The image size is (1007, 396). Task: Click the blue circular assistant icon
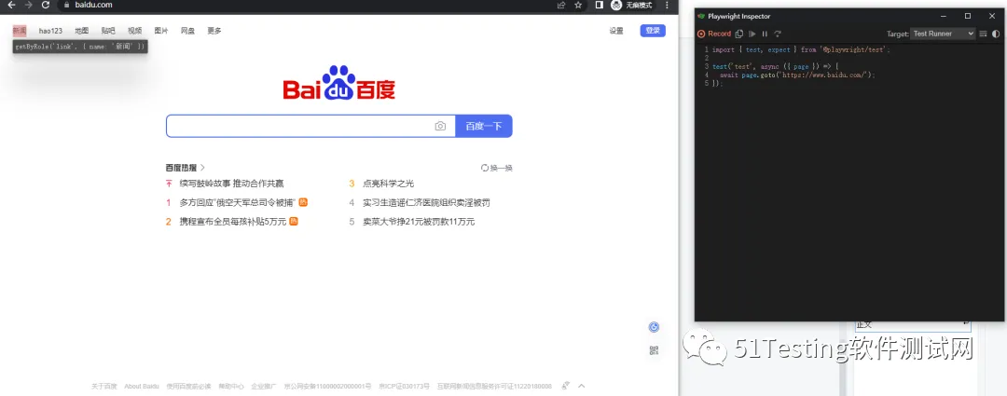click(655, 327)
